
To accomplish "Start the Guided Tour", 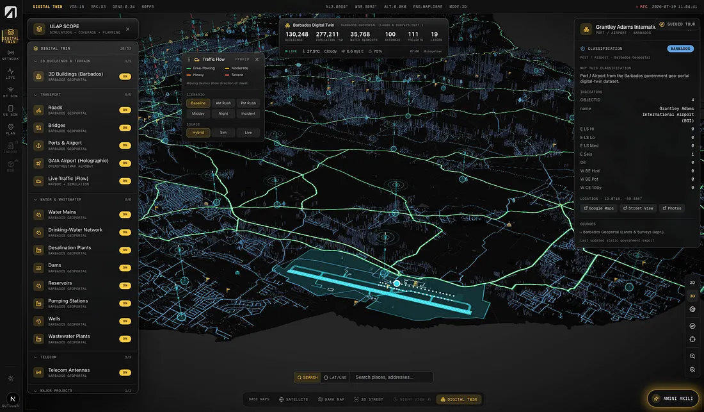I will 677,24.
